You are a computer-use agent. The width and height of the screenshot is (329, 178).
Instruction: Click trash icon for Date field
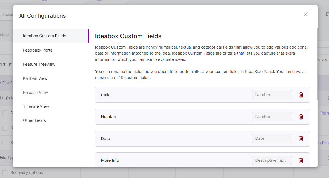301,138
